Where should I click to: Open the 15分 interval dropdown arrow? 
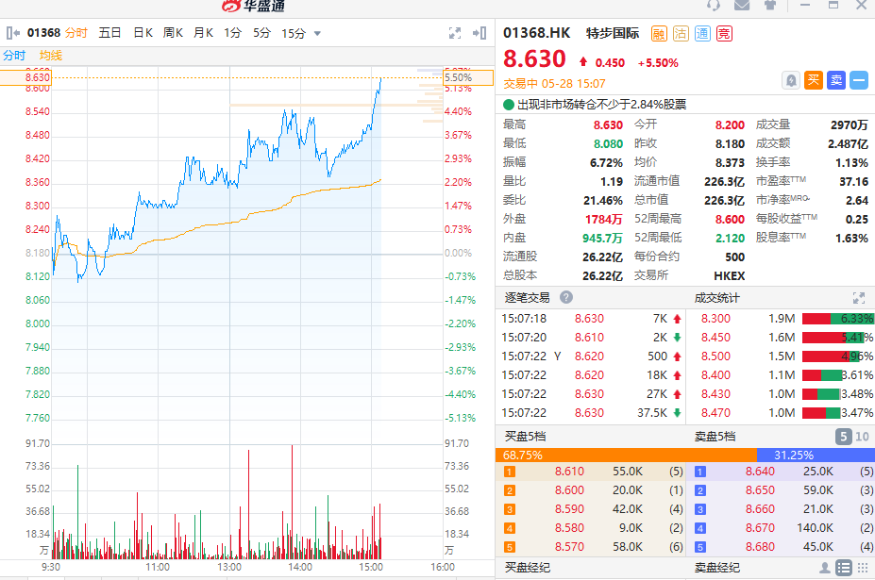tap(317, 33)
